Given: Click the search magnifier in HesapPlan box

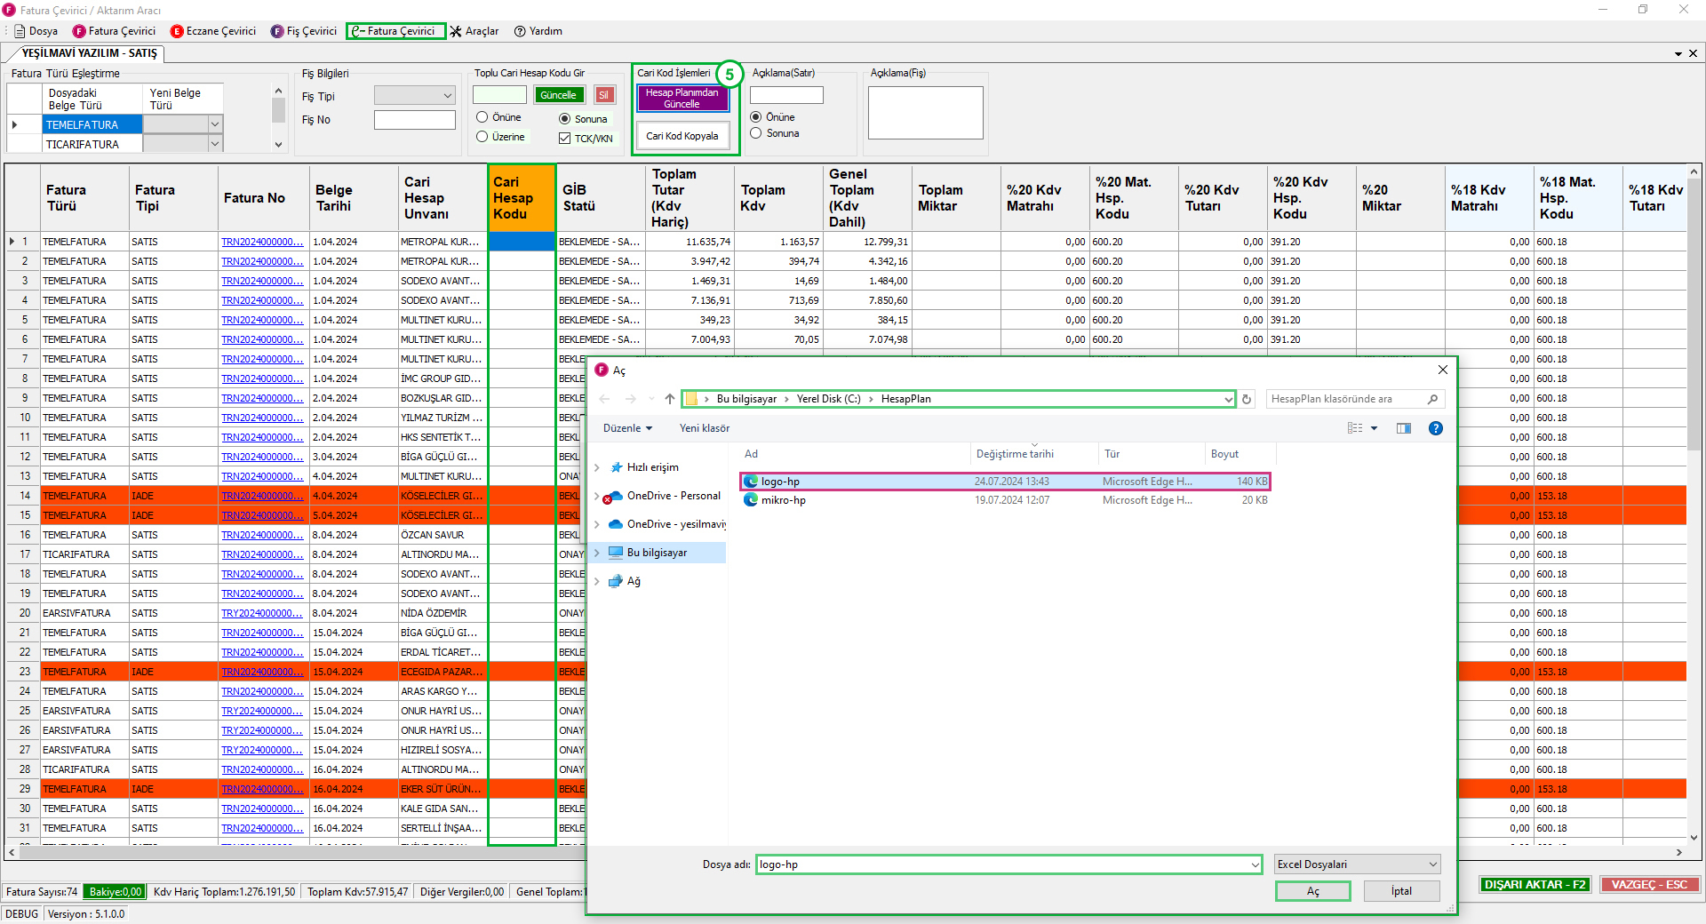Looking at the screenshot, I should tap(1432, 400).
